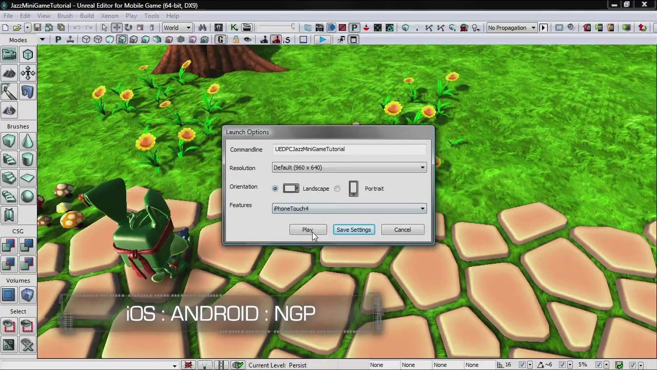Click the Current Level Persist status text
This screenshot has width=657, height=370.
tap(277, 365)
